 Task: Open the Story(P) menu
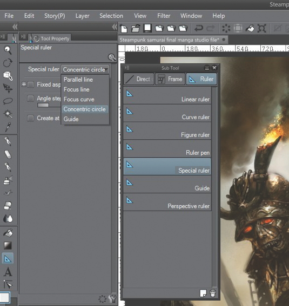[55, 16]
